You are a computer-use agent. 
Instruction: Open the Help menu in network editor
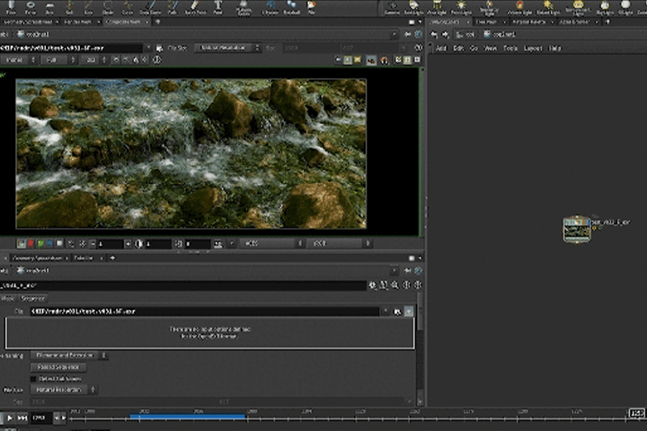(x=554, y=48)
